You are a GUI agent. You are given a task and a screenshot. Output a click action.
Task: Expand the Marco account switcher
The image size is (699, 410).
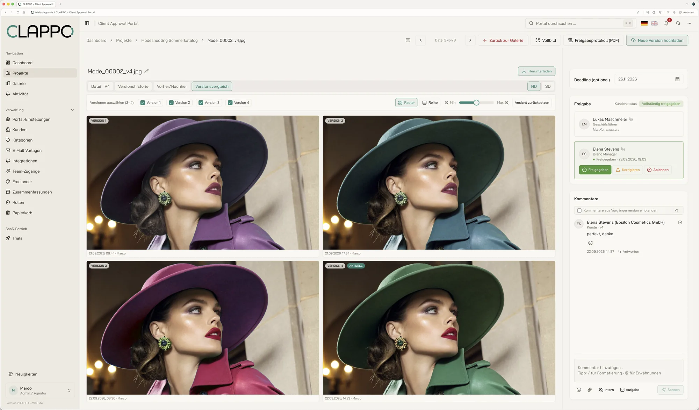(x=69, y=390)
